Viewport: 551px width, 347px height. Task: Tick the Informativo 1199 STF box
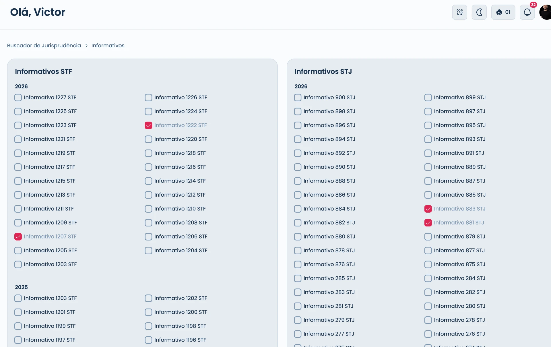click(x=18, y=326)
